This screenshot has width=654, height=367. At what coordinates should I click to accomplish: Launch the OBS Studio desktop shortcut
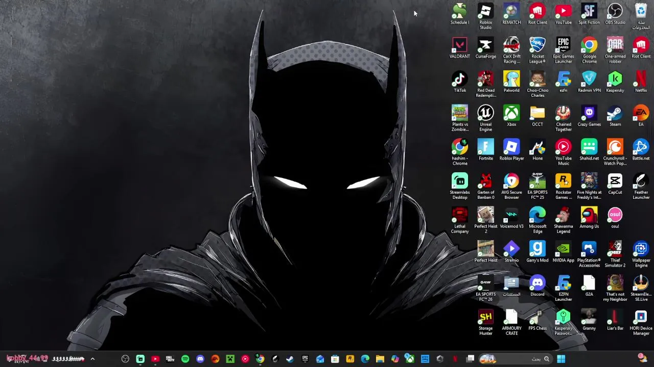[x=615, y=14]
